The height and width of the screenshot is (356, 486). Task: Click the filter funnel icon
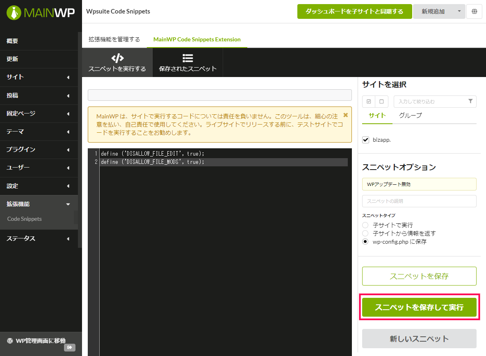tap(470, 101)
